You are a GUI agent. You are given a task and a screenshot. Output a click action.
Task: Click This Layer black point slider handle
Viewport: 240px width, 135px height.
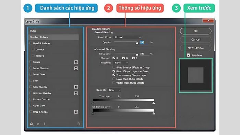pyautogui.click(x=93, y=103)
